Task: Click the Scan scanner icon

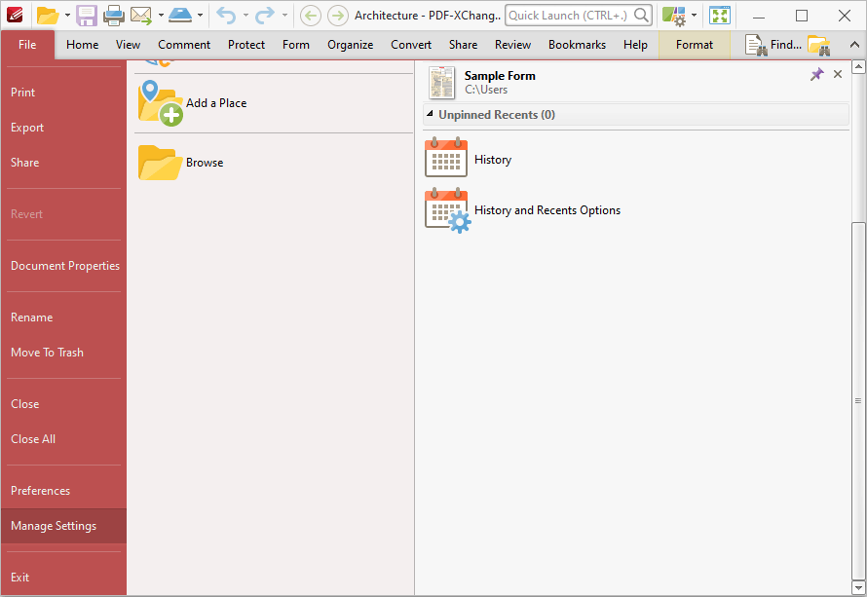Action: (x=180, y=16)
